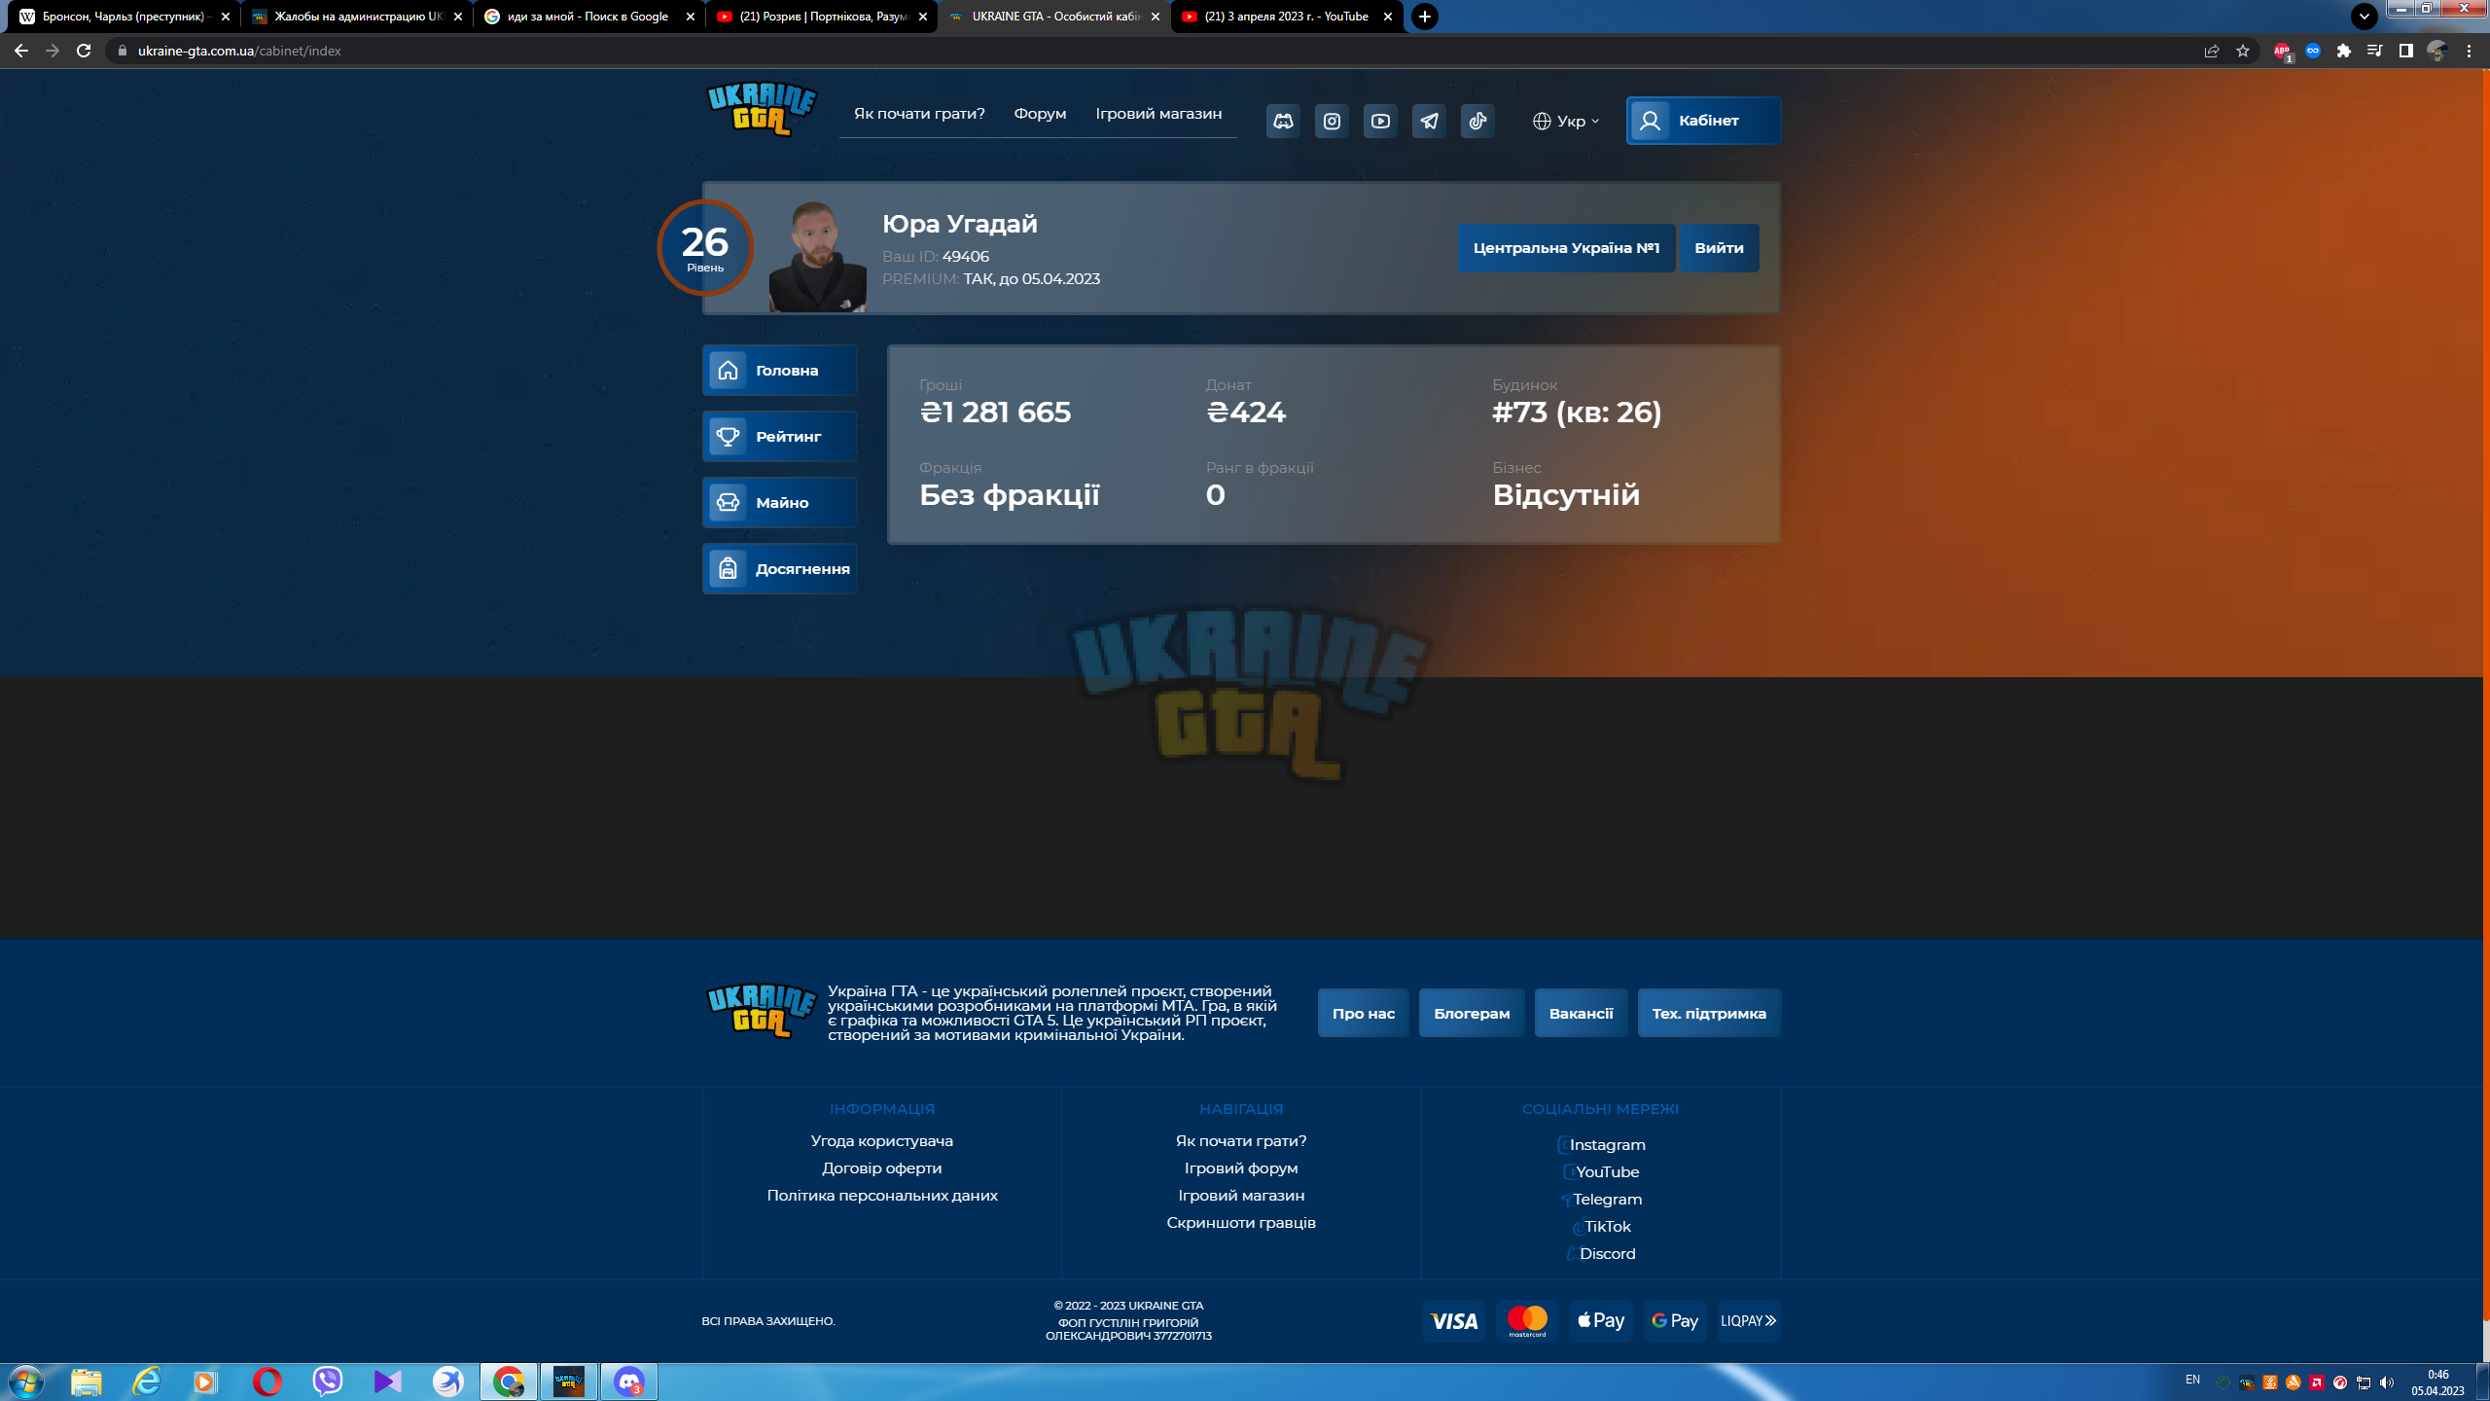
Task: Reload the page
Action: tap(84, 51)
